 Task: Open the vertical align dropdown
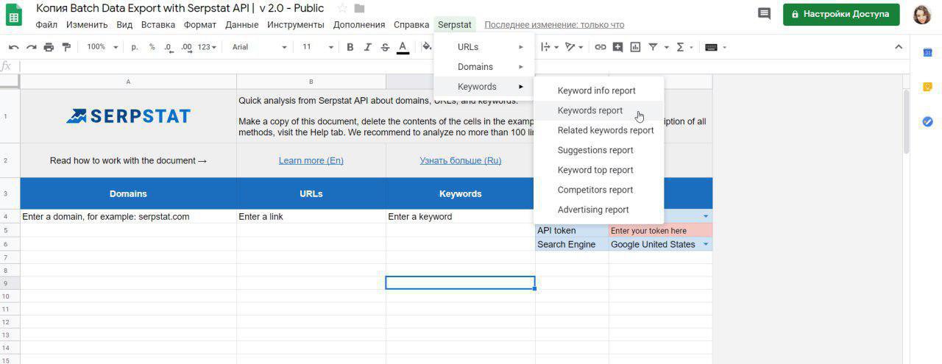(550, 47)
